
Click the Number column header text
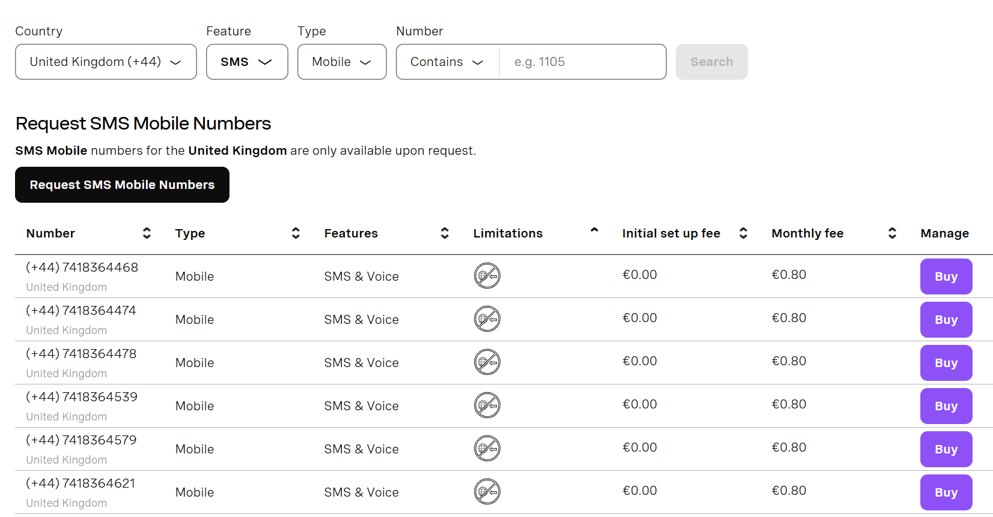coord(50,233)
